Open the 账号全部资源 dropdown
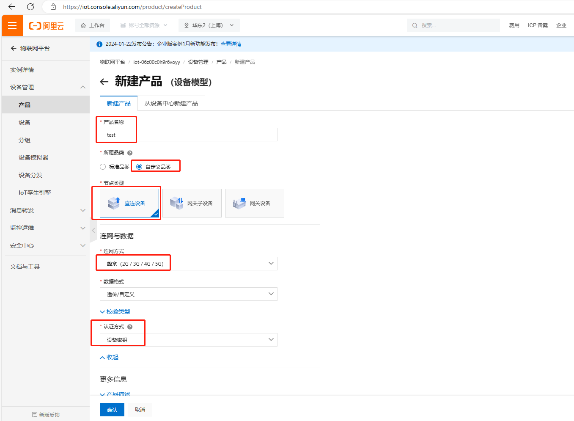Viewport: 574px width, 421px height. click(144, 25)
